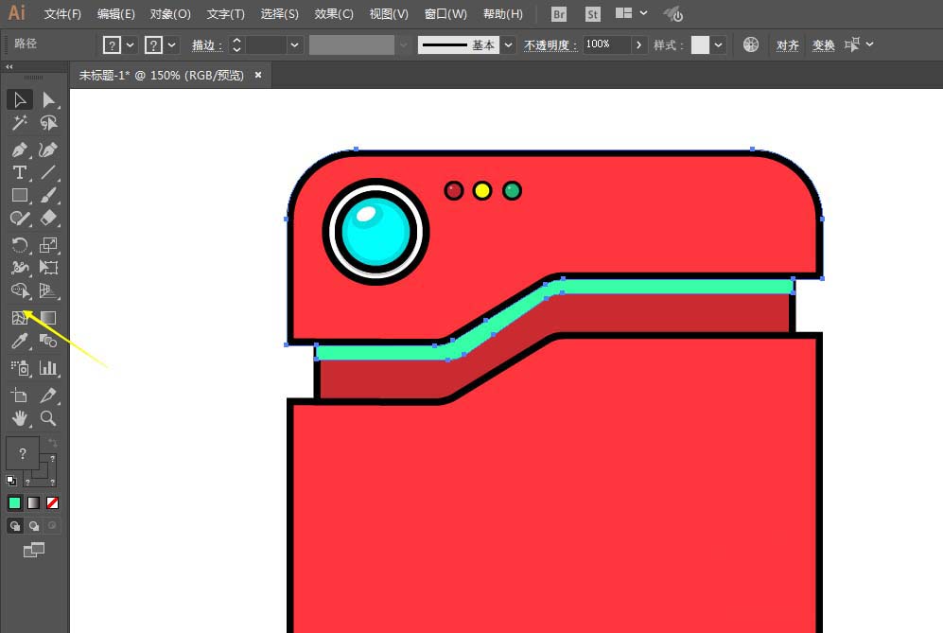The image size is (943, 633).
Task: Select the Rotate tool
Action: pos(19,245)
